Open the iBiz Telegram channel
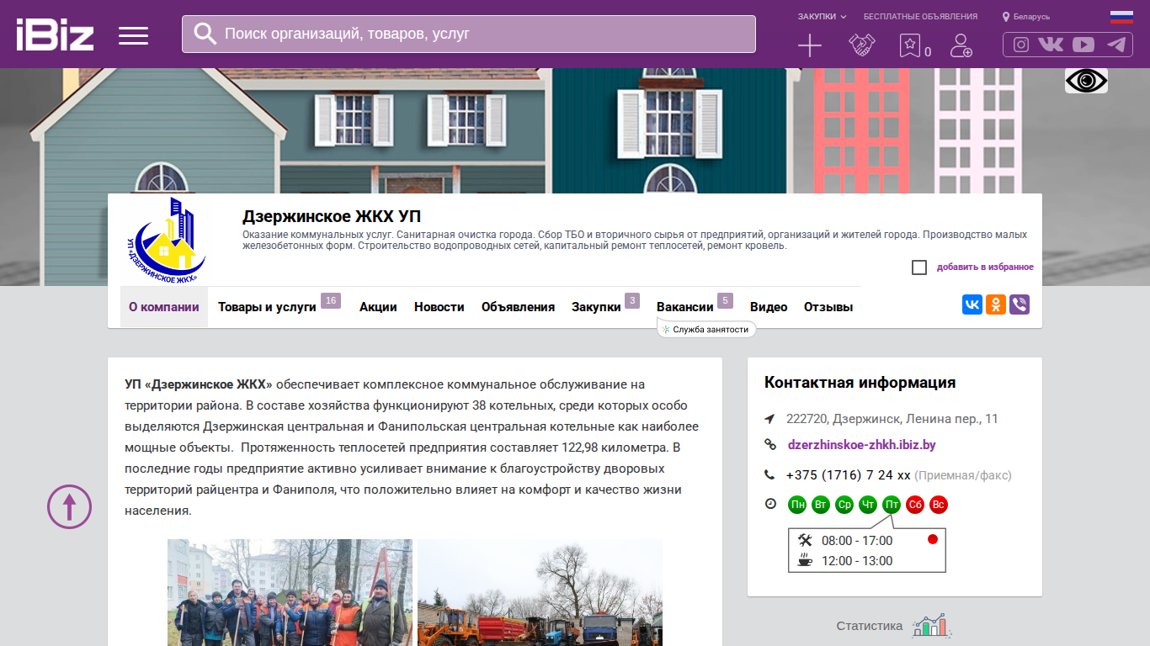Viewport: 1150px width, 646px height. tap(1116, 45)
